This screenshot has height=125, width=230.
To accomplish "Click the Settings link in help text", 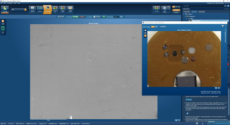I will point(189,99).
